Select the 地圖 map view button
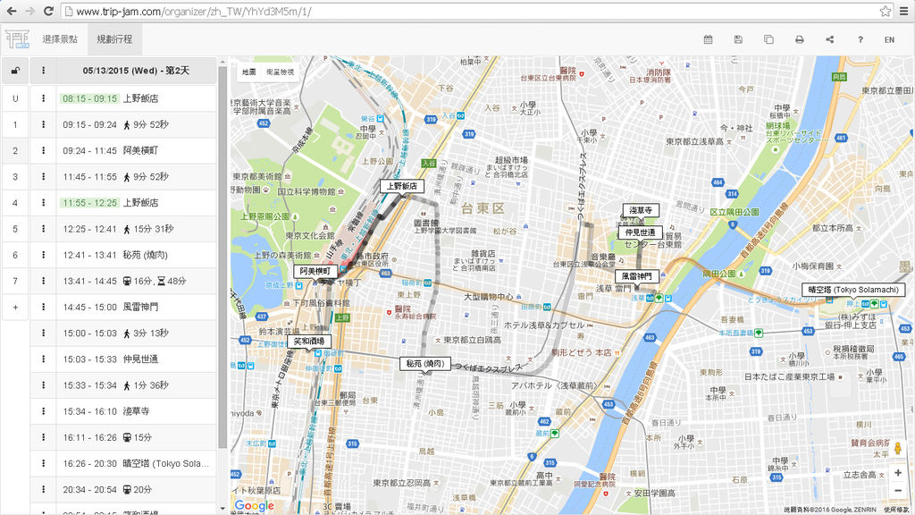The height and width of the screenshot is (515, 915). (249, 72)
